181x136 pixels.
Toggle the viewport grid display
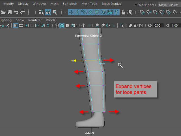tap(16, 25)
